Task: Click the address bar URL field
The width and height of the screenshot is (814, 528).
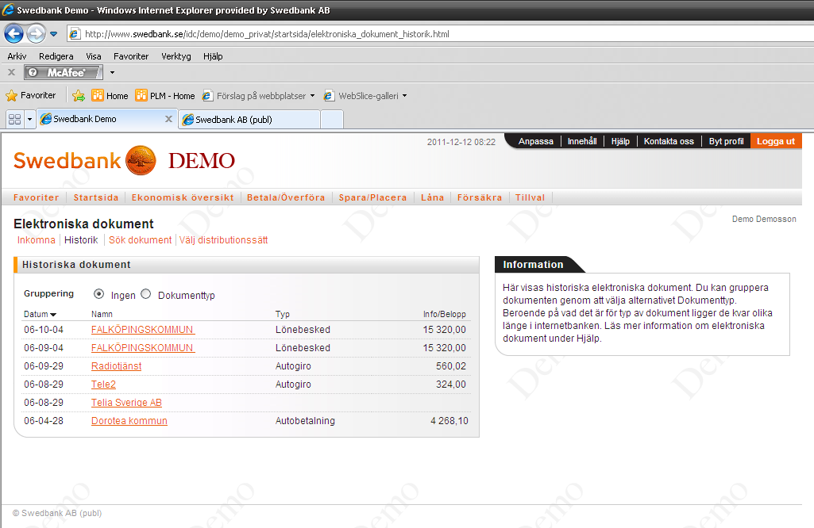Action: point(442,34)
